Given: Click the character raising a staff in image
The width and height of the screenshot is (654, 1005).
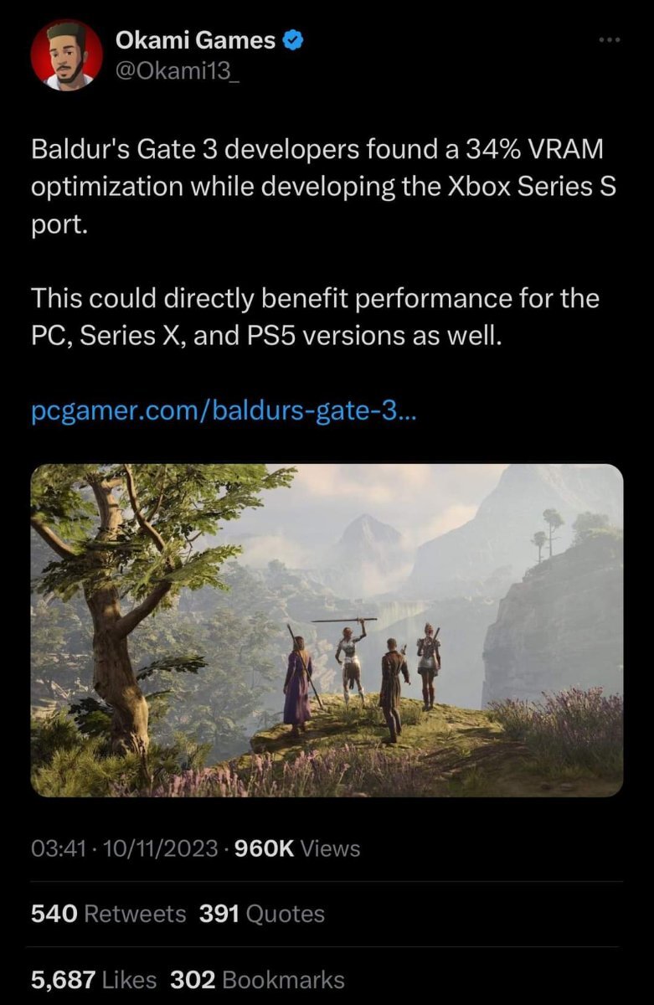Looking at the screenshot, I should [351, 659].
